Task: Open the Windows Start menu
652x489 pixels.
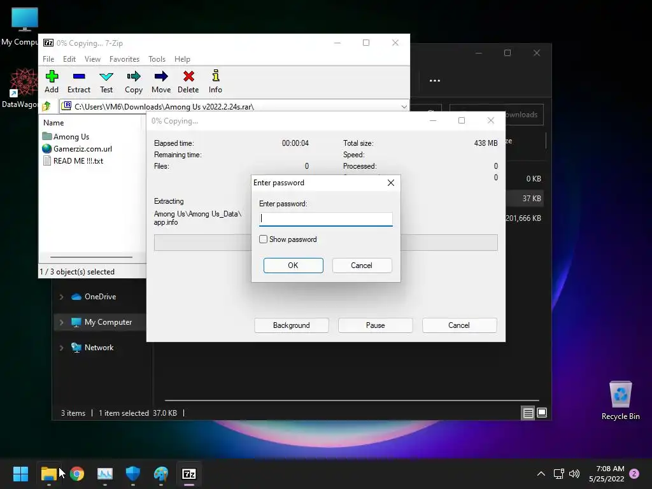Action: [20, 473]
